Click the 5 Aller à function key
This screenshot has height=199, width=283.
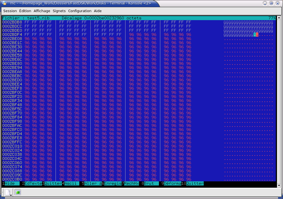tap(92, 183)
